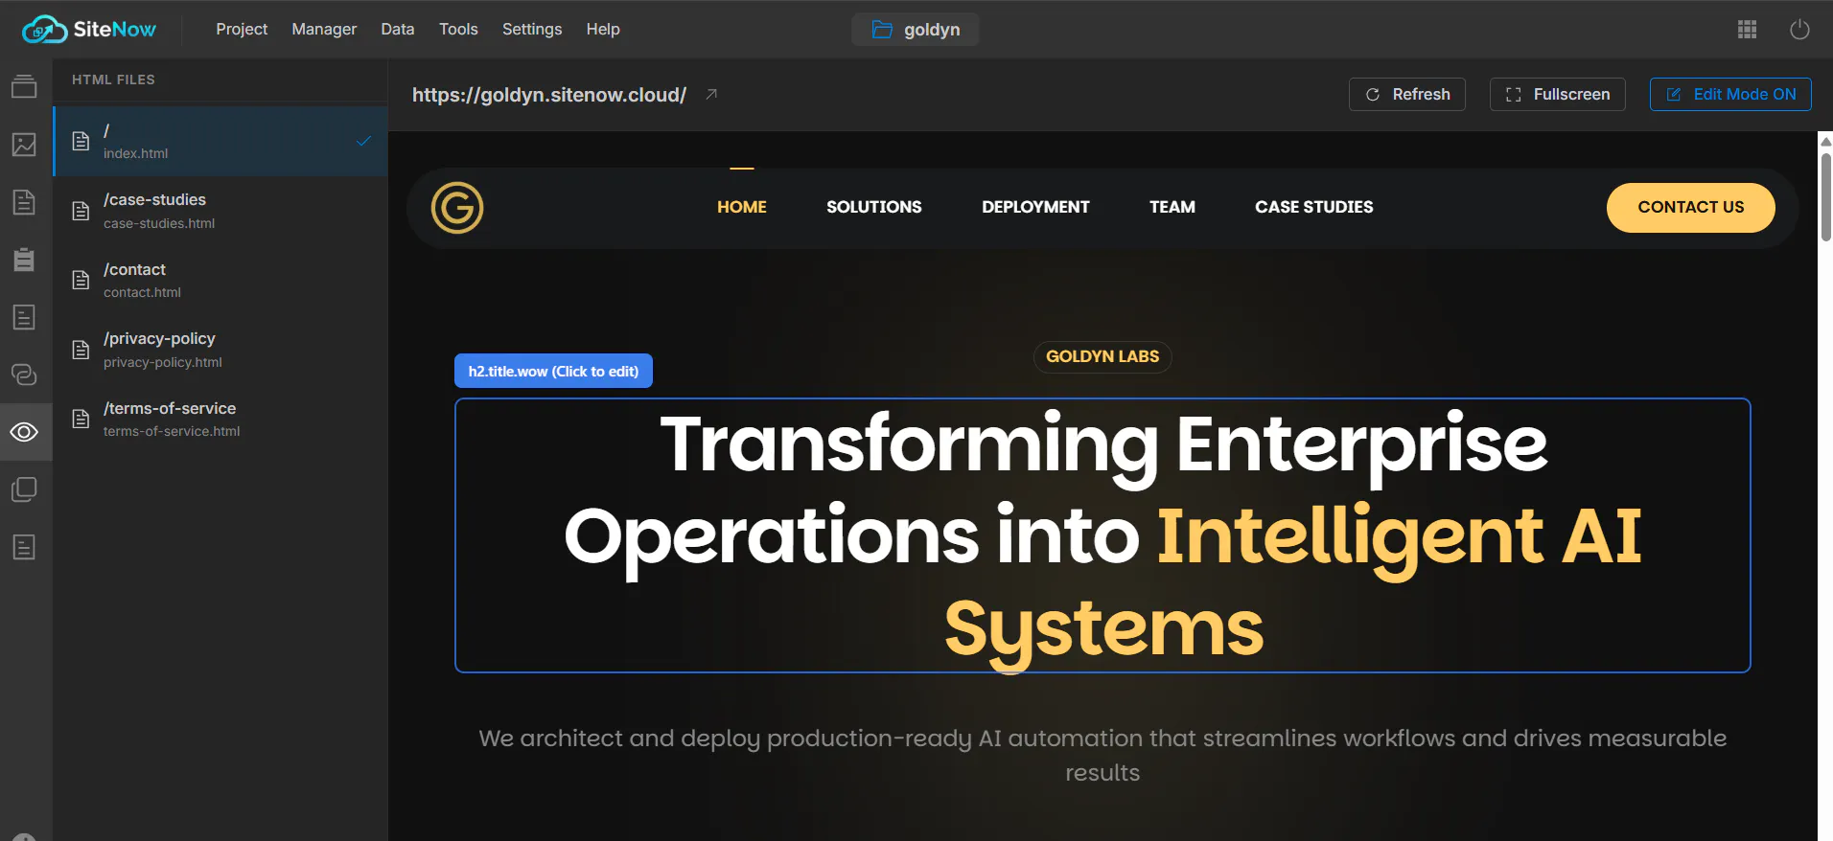
Task: Click file icon of index.html row
Action: pos(81,141)
